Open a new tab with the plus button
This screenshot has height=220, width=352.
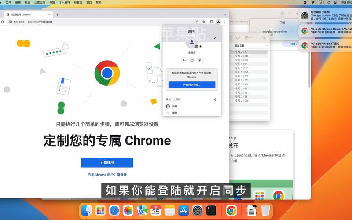[57, 15]
